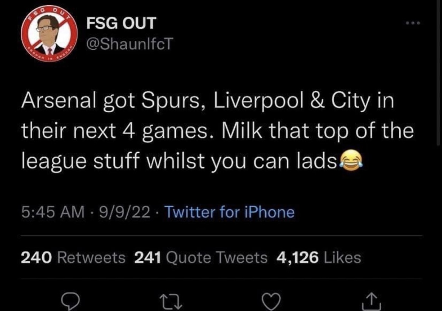Image resolution: width=442 pixels, height=311 pixels.
Task: View the 240 Retweets list
Action: [73, 257]
